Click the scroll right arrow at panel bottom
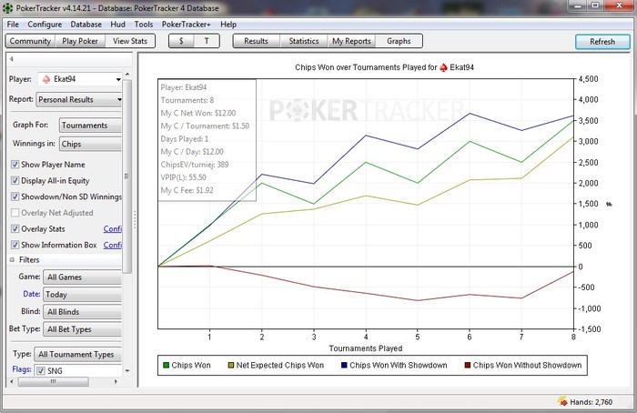This screenshot has width=637, height=413. [x=116, y=382]
